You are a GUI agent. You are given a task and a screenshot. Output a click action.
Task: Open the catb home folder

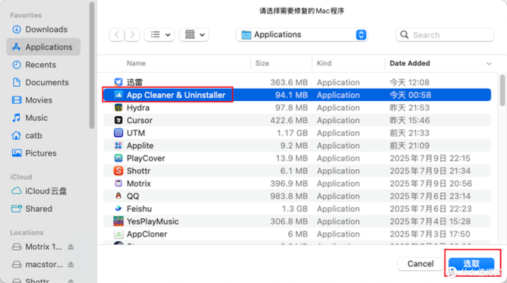coord(27,135)
